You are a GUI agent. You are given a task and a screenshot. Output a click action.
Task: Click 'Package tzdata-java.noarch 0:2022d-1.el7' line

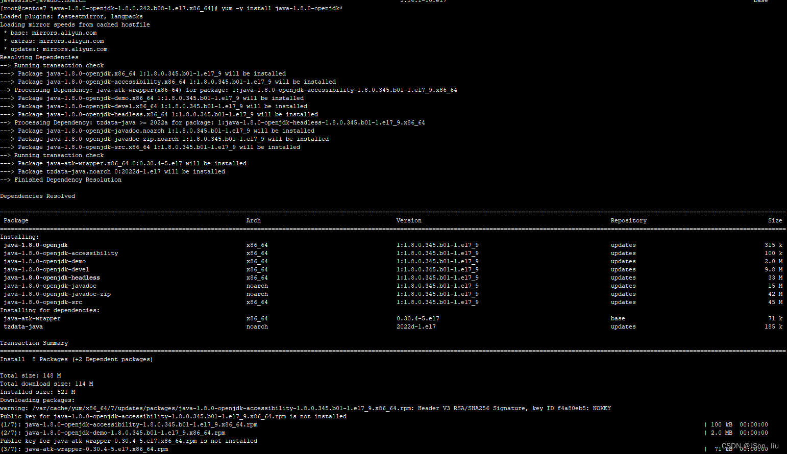pos(112,172)
